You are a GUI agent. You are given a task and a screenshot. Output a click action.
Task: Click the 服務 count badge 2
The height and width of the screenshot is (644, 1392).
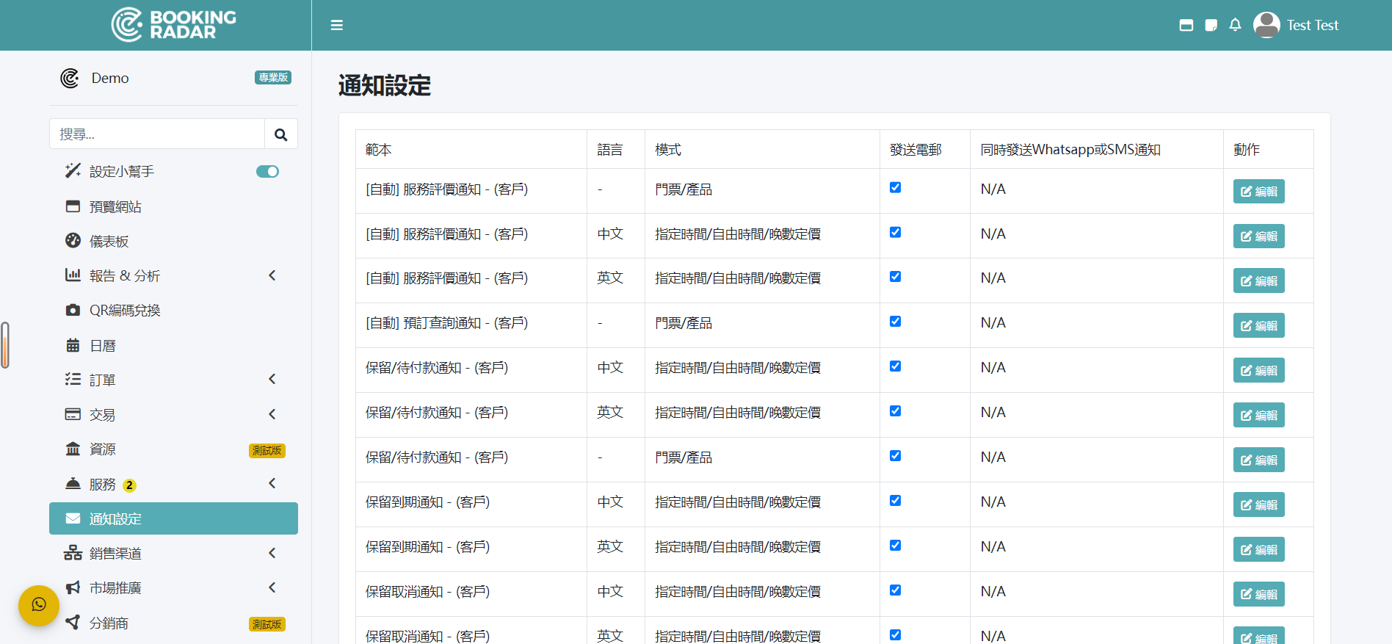129,485
